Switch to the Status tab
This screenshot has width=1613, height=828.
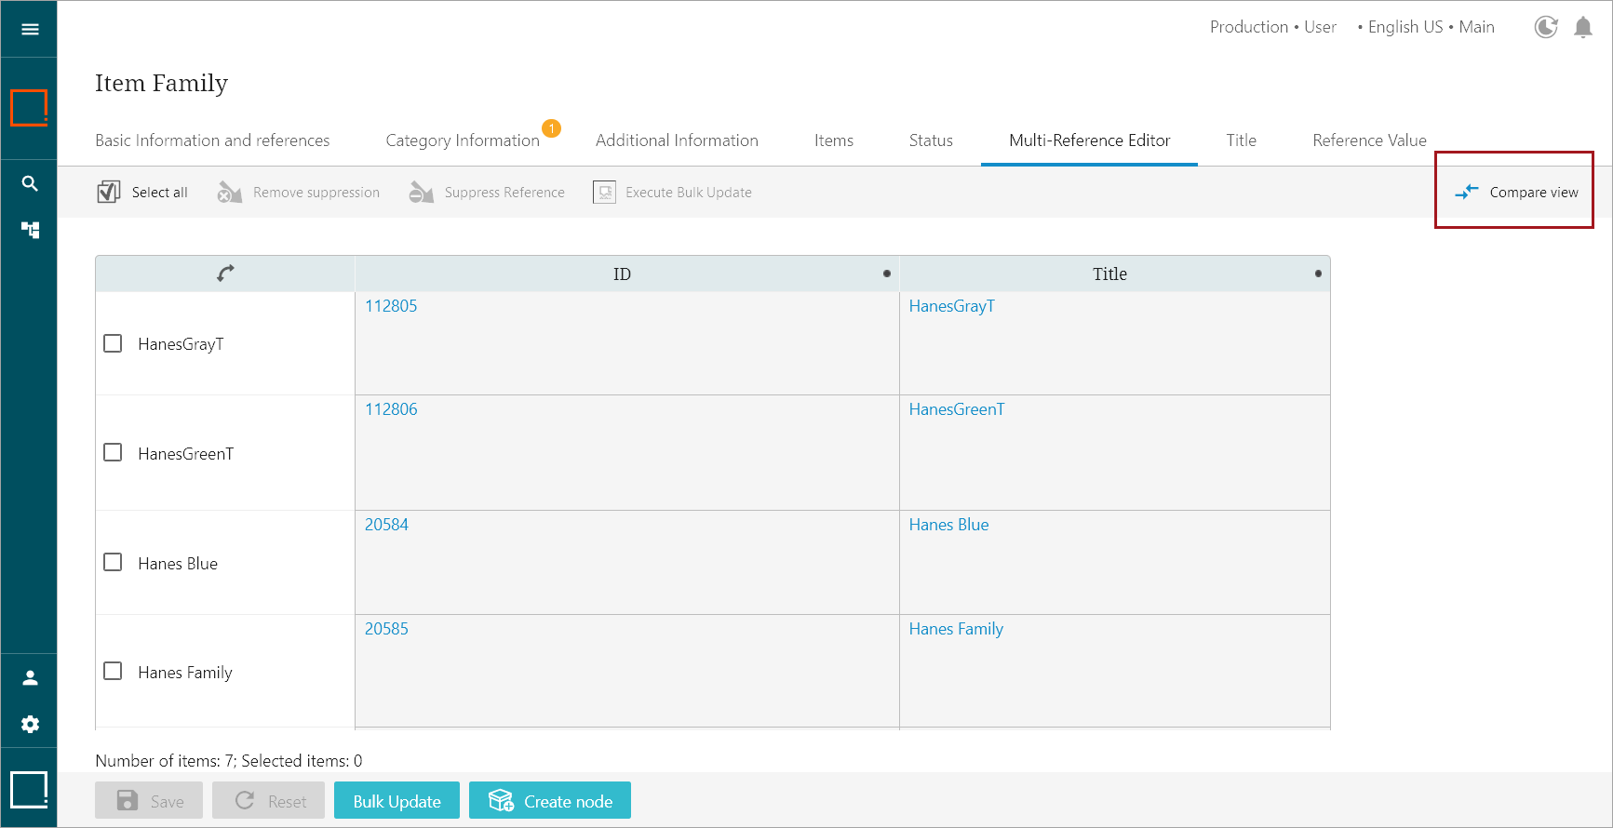click(931, 140)
